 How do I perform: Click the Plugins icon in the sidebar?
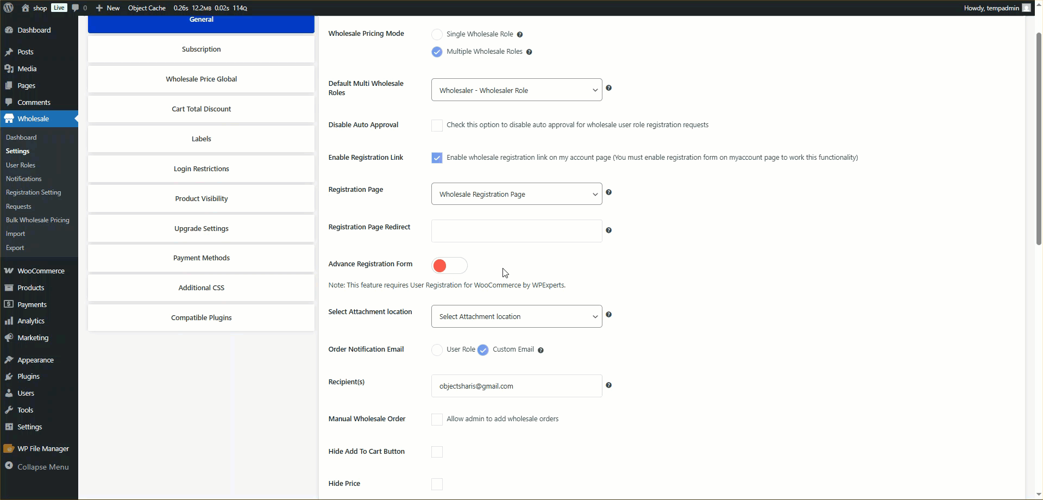click(x=9, y=376)
